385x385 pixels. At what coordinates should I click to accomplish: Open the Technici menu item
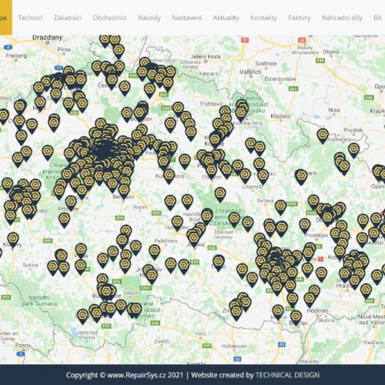coord(30,18)
